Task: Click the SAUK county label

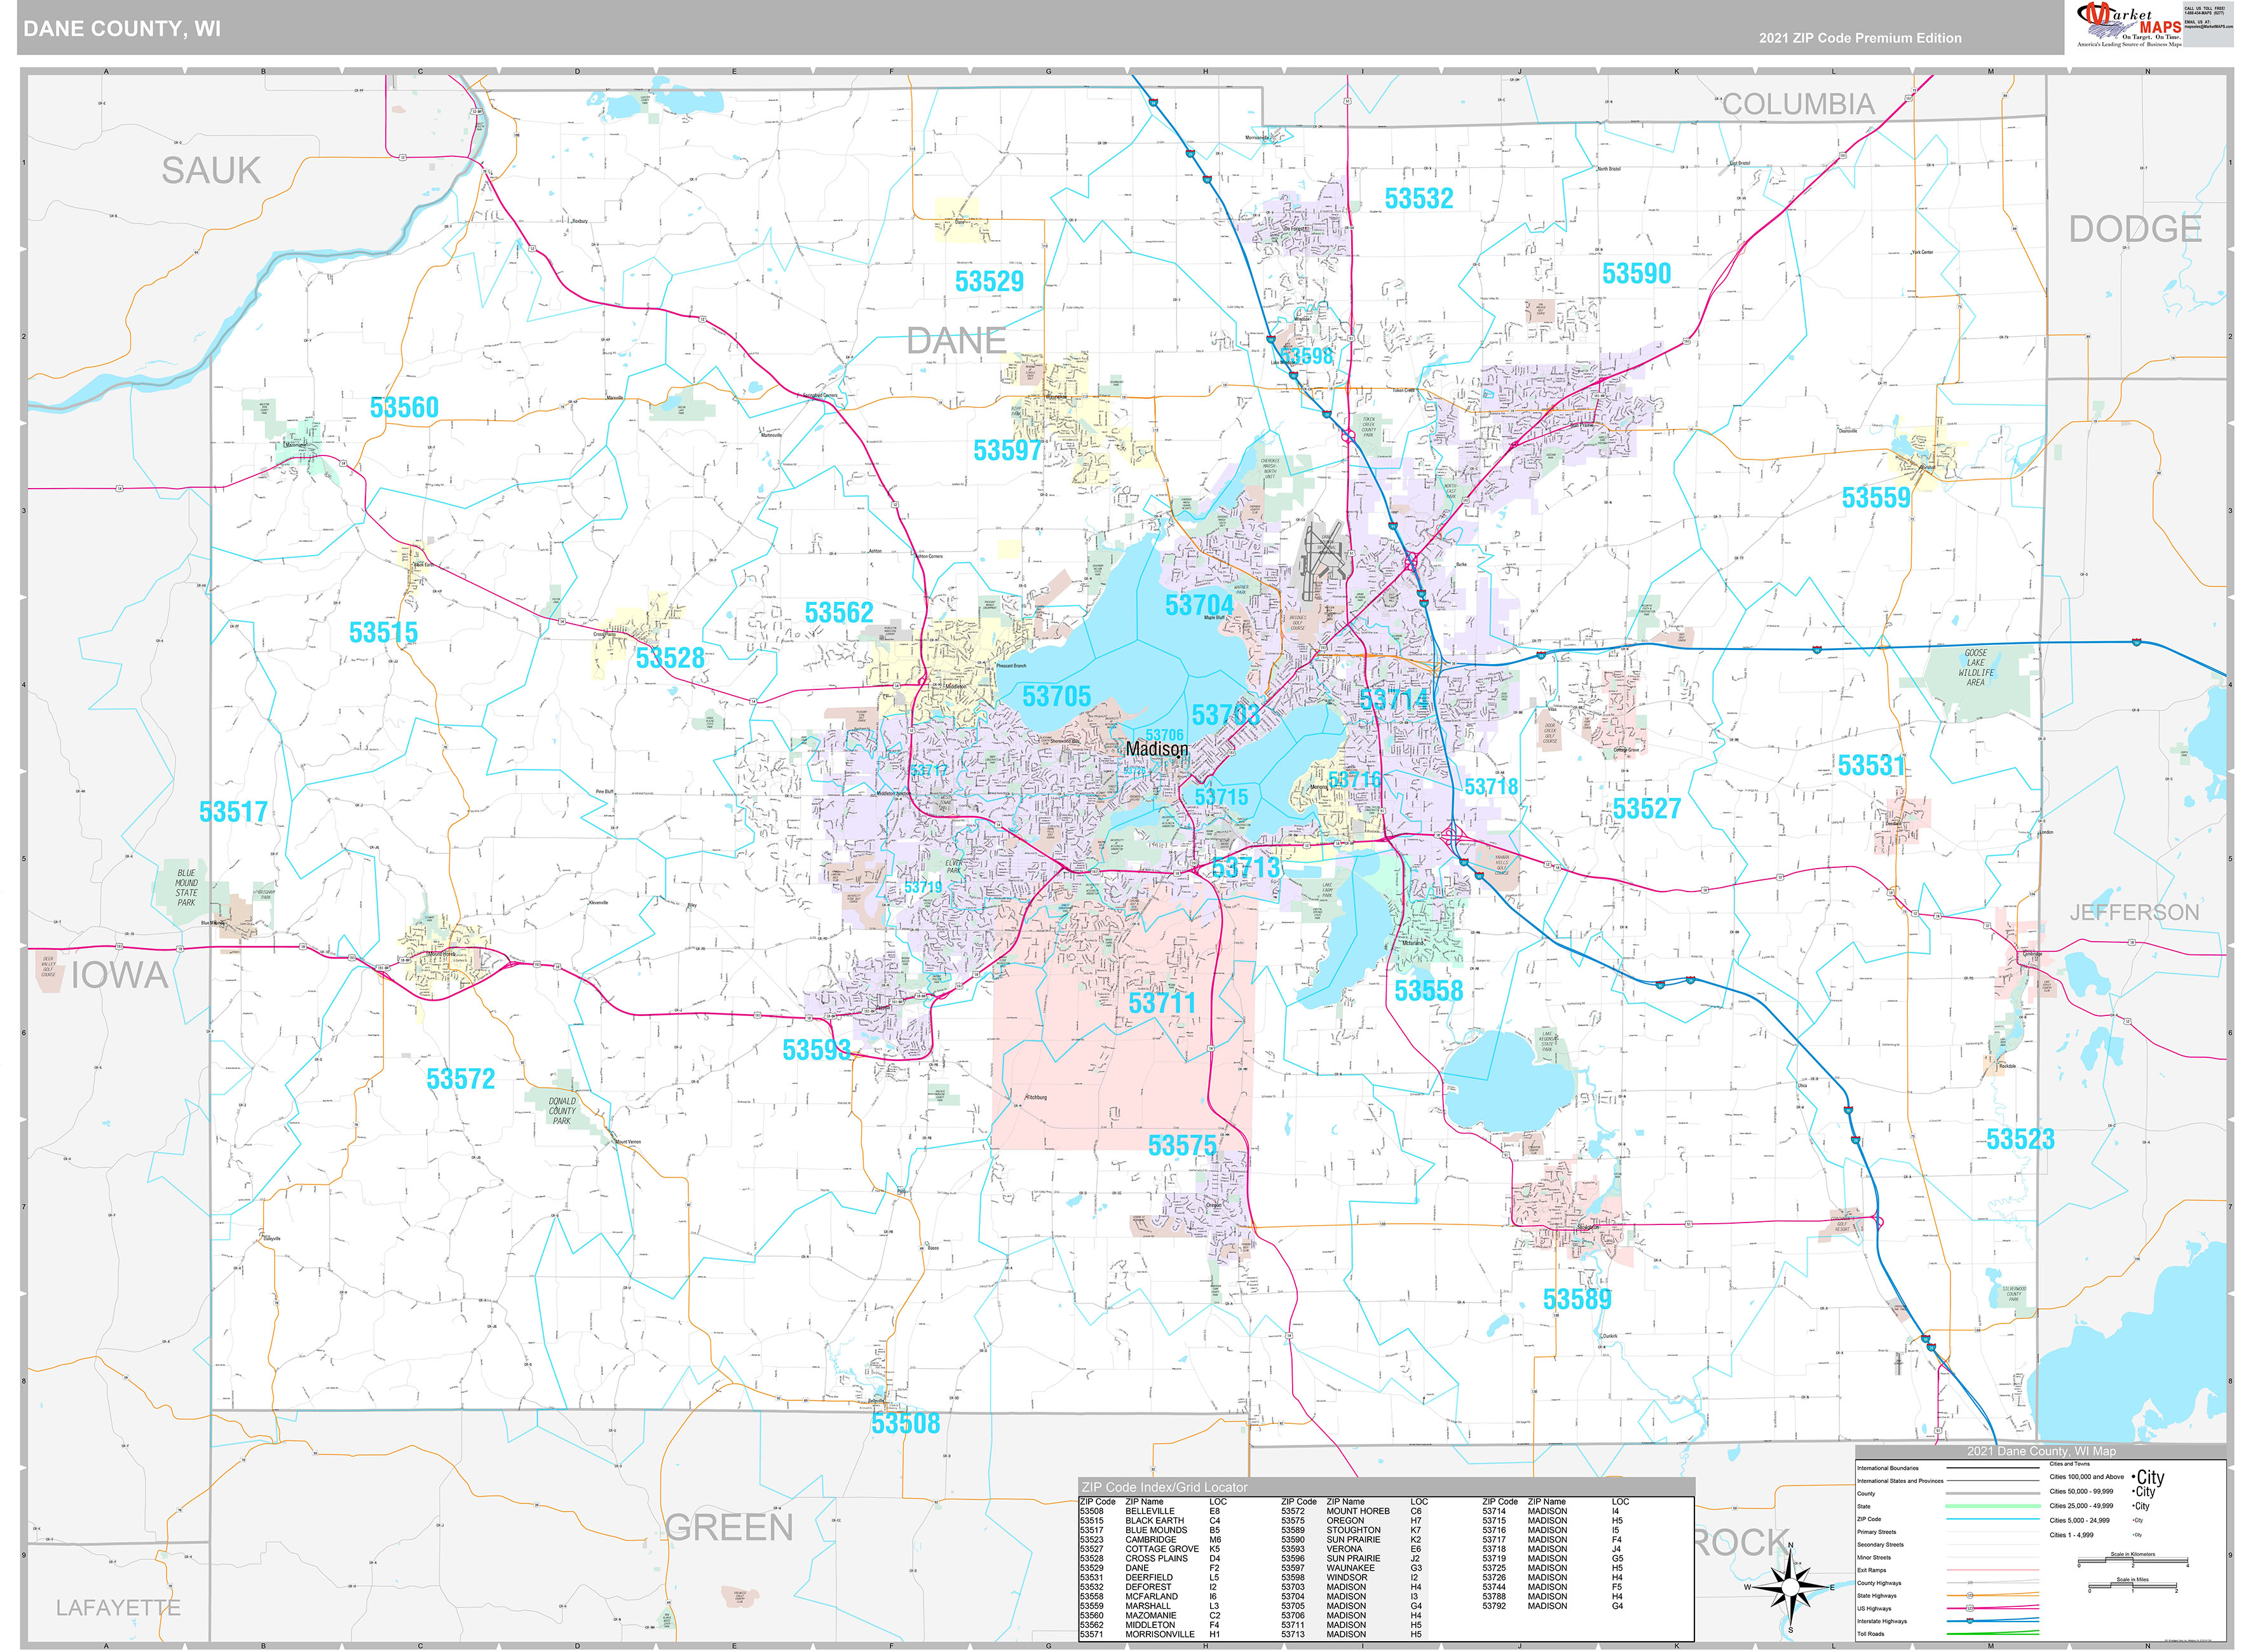Action: tap(211, 171)
